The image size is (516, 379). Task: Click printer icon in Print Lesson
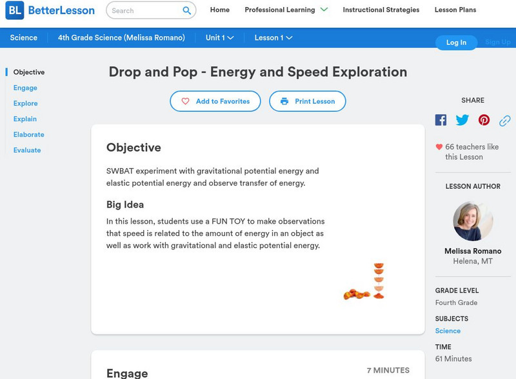click(284, 101)
